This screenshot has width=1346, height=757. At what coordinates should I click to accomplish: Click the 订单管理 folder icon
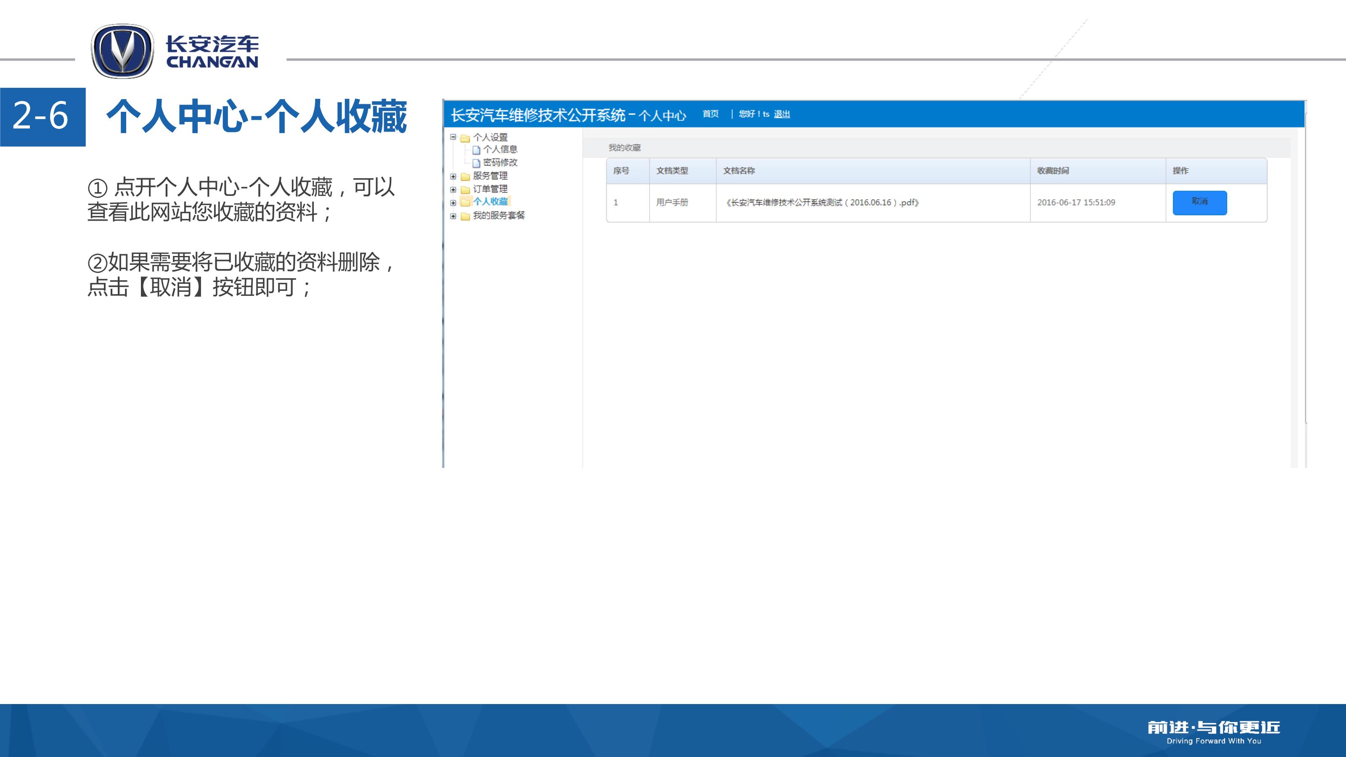[x=465, y=190]
